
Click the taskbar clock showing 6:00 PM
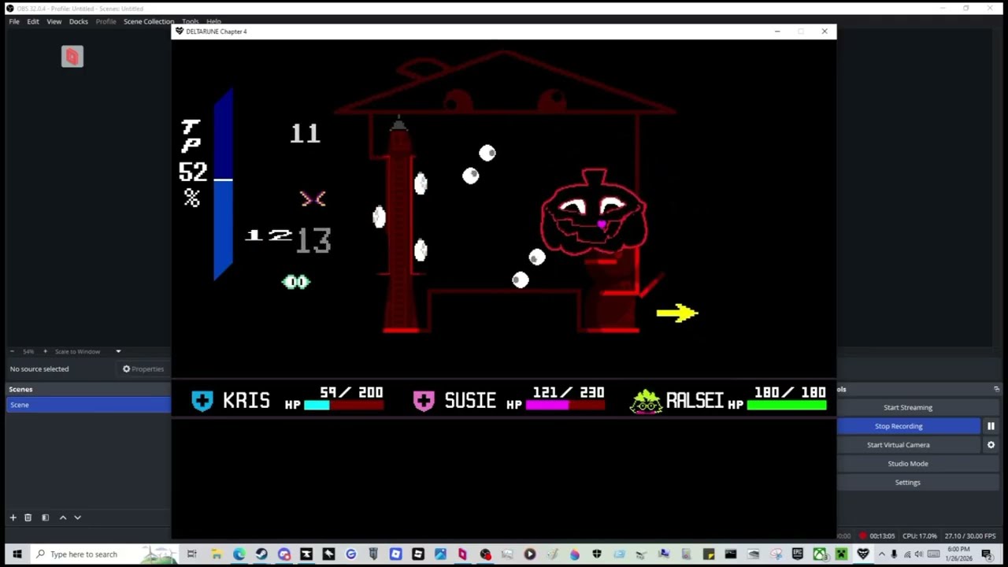958,554
